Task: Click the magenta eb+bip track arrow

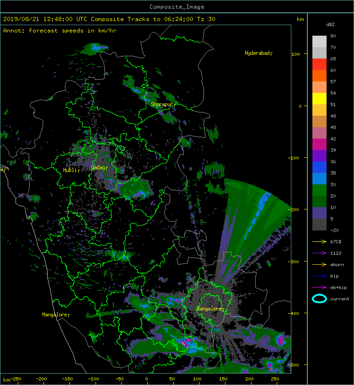Action: click(319, 287)
